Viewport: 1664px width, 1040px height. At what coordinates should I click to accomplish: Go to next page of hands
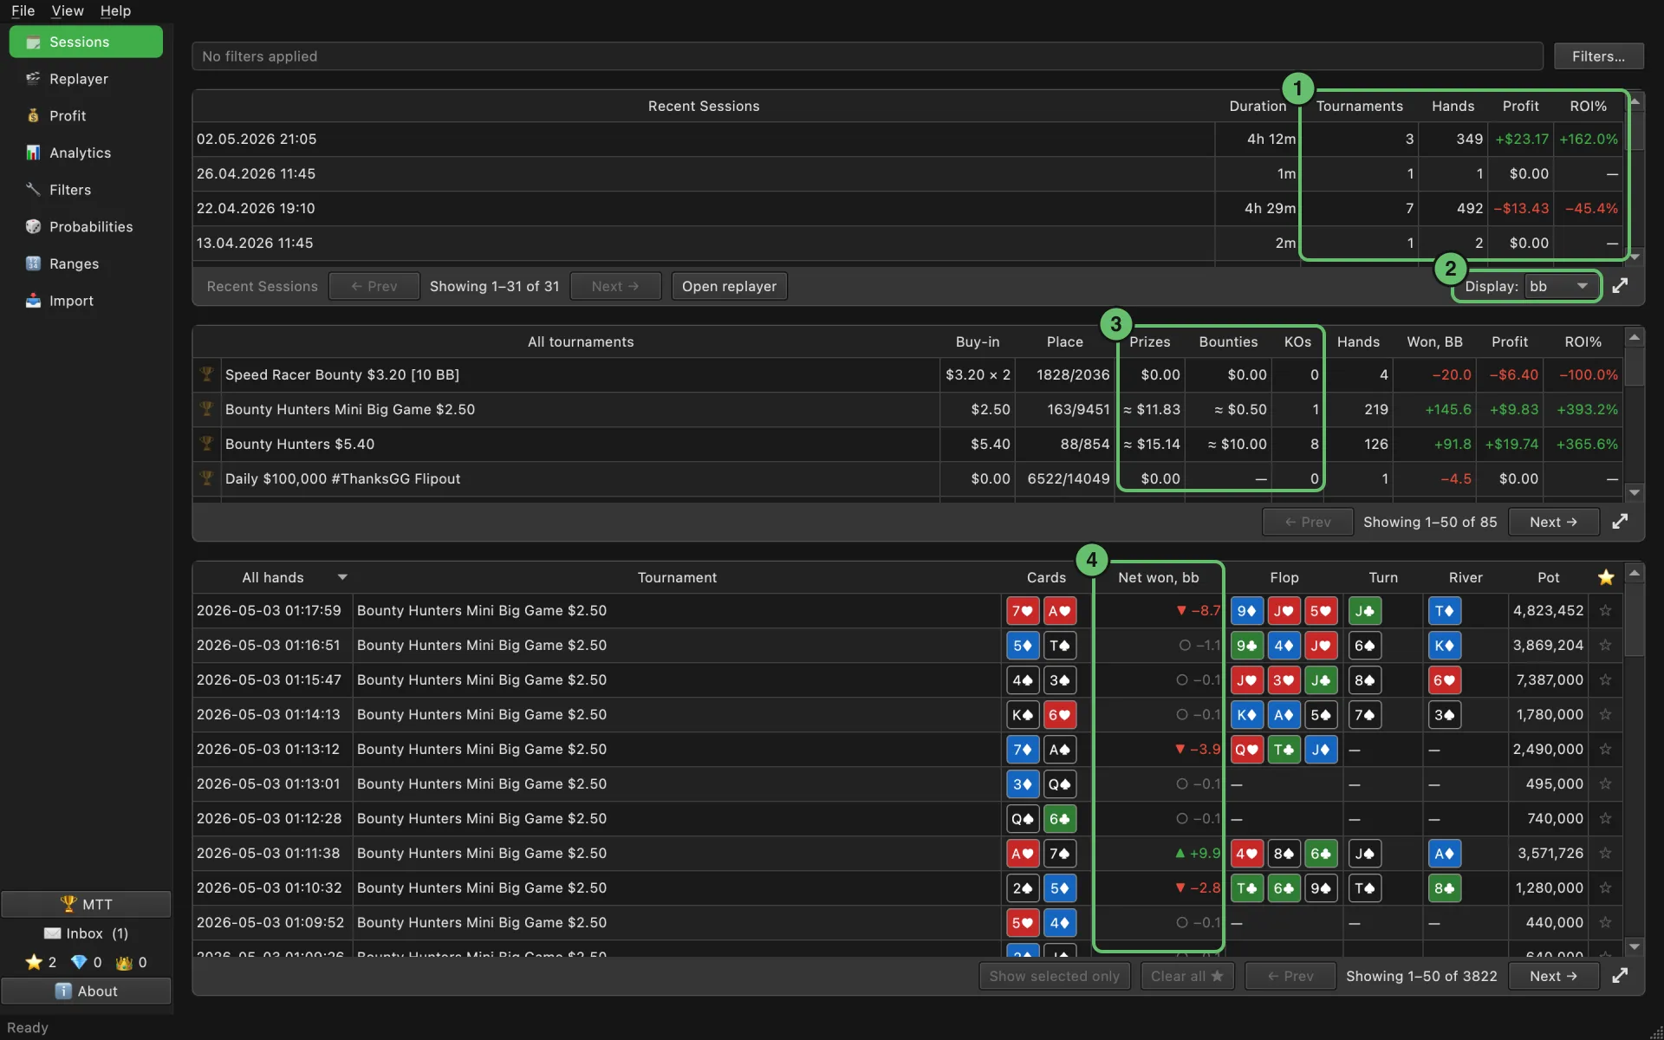coord(1553,976)
